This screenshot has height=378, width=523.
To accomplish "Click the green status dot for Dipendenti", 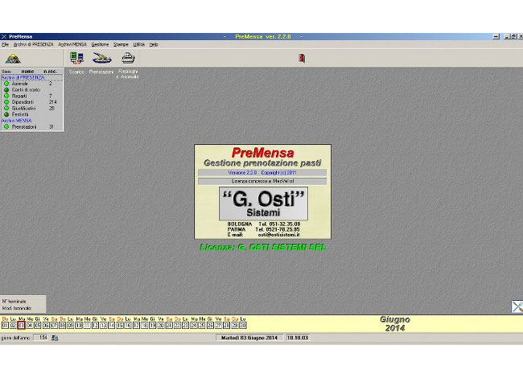I will coord(6,102).
